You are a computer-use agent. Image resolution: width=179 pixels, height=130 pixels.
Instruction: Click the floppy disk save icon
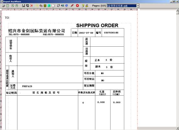[x=23, y=6]
